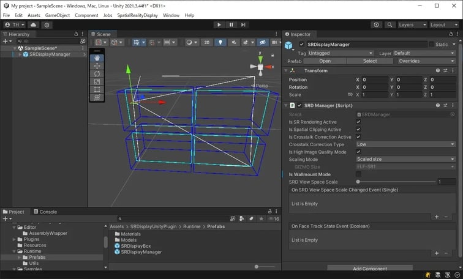463x279 pixels.
Task: Open the GameObject menu
Action: (58, 15)
